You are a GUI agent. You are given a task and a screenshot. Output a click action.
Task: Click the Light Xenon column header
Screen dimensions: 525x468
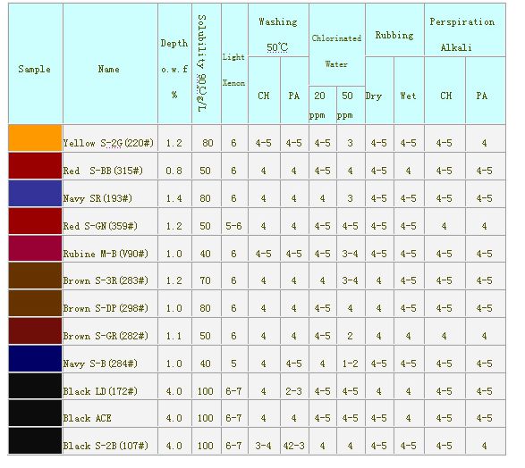pos(234,63)
